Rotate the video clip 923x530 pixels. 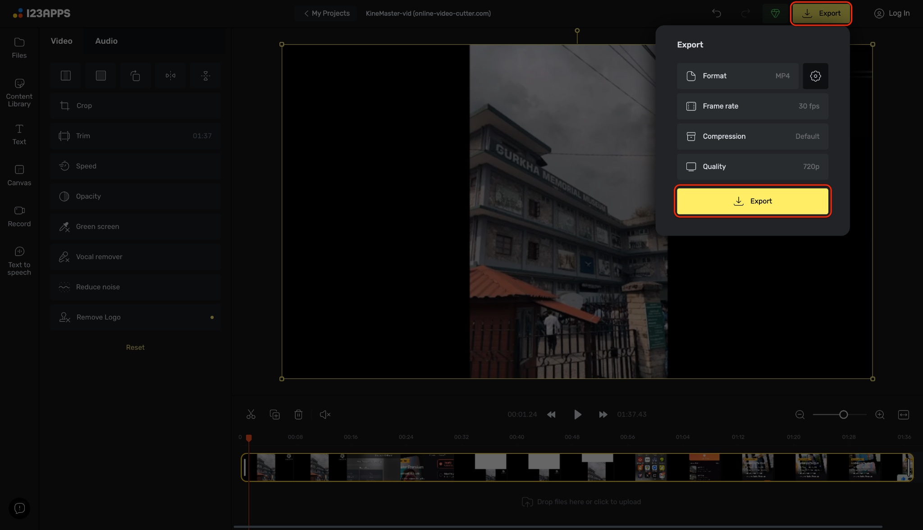(x=135, y=75)
